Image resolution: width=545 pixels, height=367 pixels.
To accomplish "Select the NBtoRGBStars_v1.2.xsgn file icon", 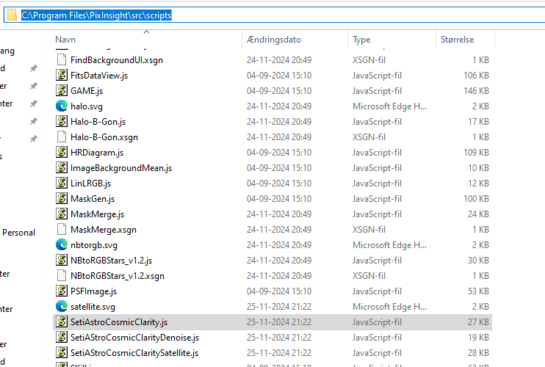I will [62, 275].
